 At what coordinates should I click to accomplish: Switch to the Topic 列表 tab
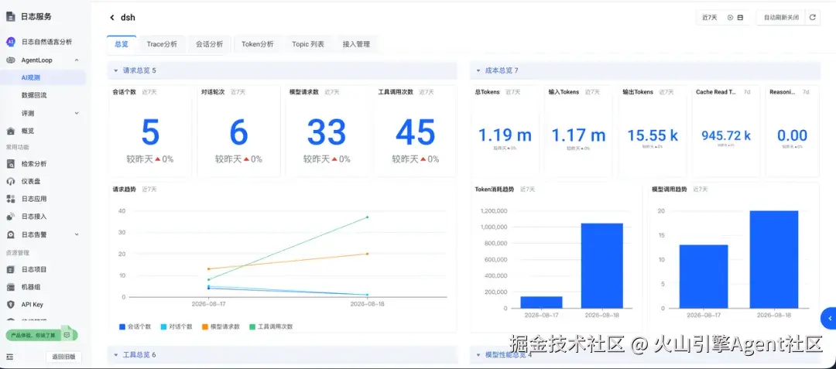(x=308, y=44)
